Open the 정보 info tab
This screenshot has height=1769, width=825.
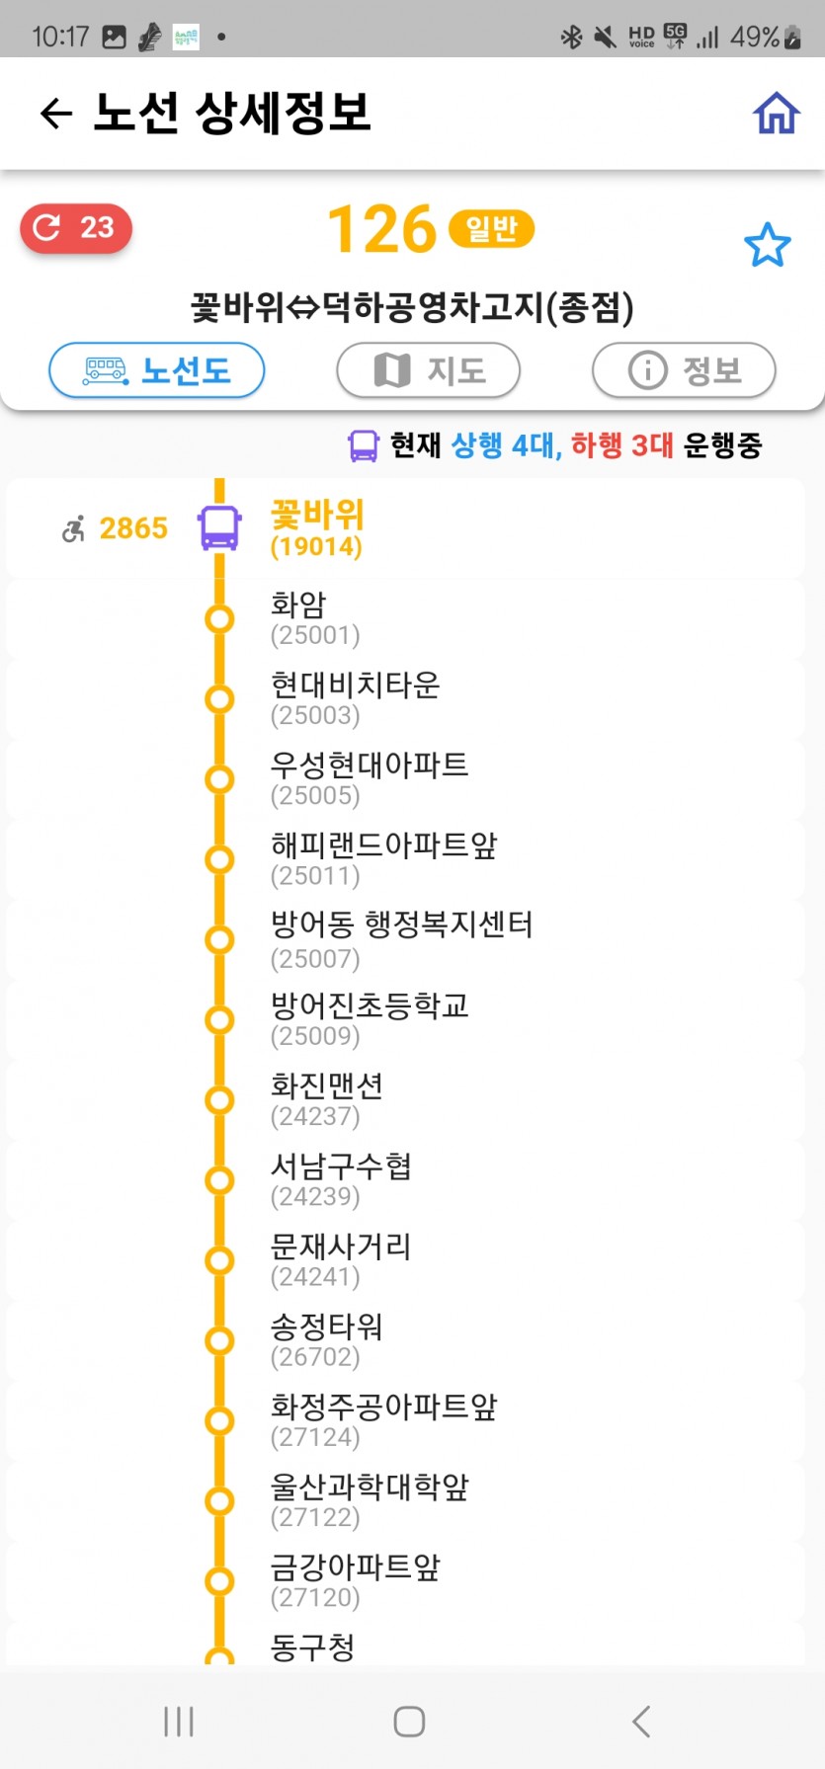point(684,370)
